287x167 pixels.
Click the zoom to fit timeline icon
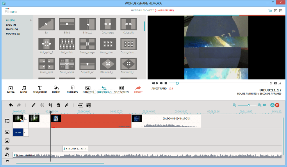click(265, 105)
